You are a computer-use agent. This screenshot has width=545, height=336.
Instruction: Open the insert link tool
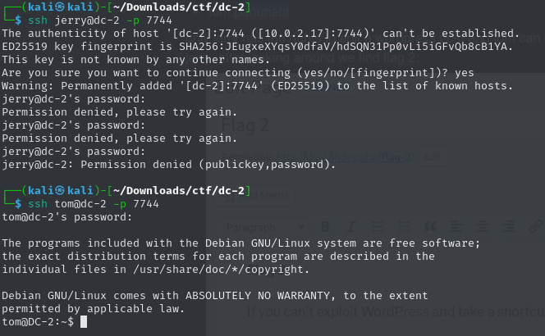pyautogui.click(x=535, y=227)
